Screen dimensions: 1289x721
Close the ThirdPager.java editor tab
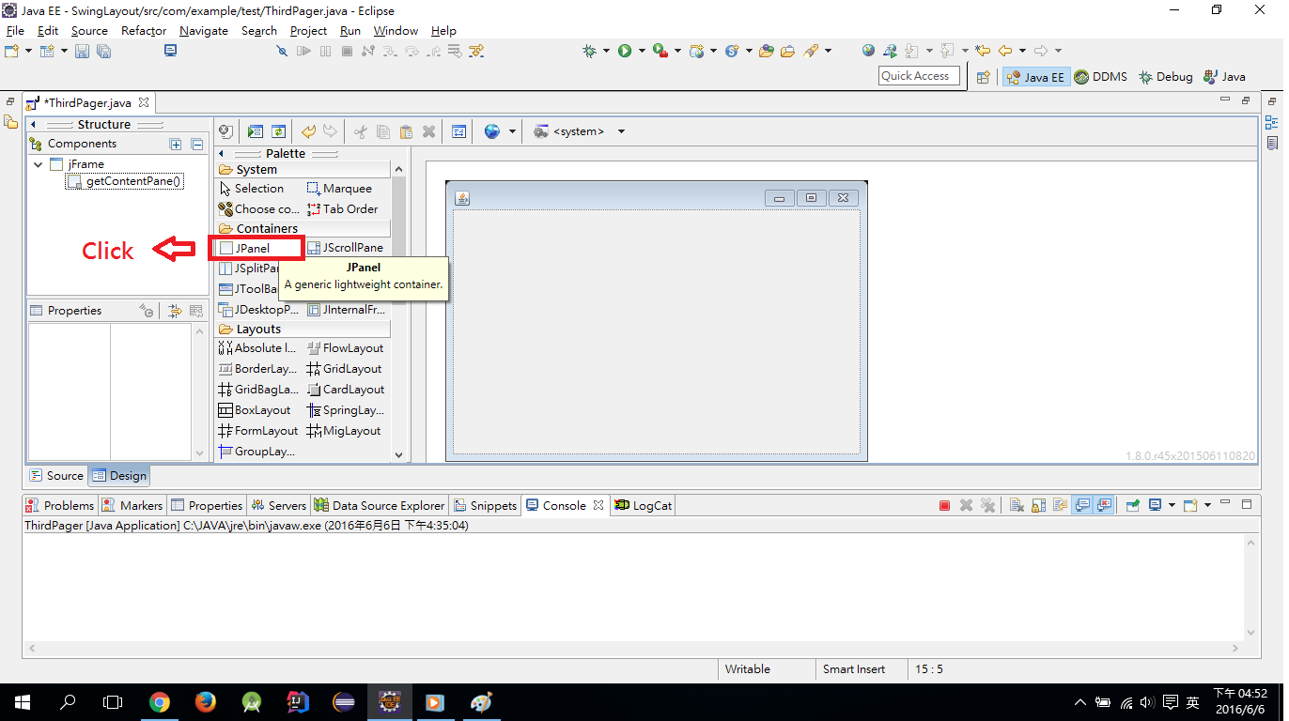pyautogui.click(x=144, y=102)
